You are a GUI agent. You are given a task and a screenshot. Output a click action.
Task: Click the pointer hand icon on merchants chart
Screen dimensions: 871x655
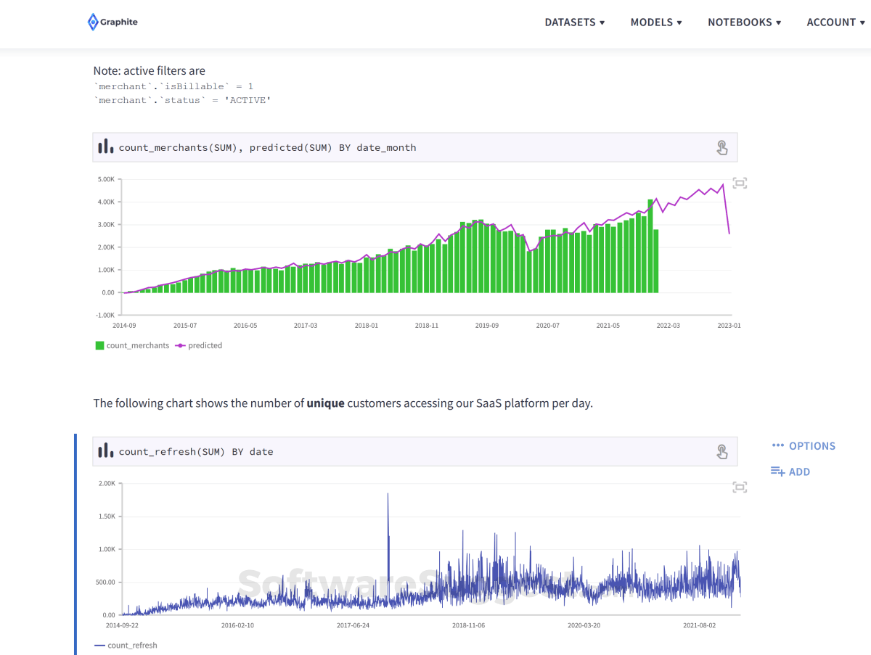721,148
